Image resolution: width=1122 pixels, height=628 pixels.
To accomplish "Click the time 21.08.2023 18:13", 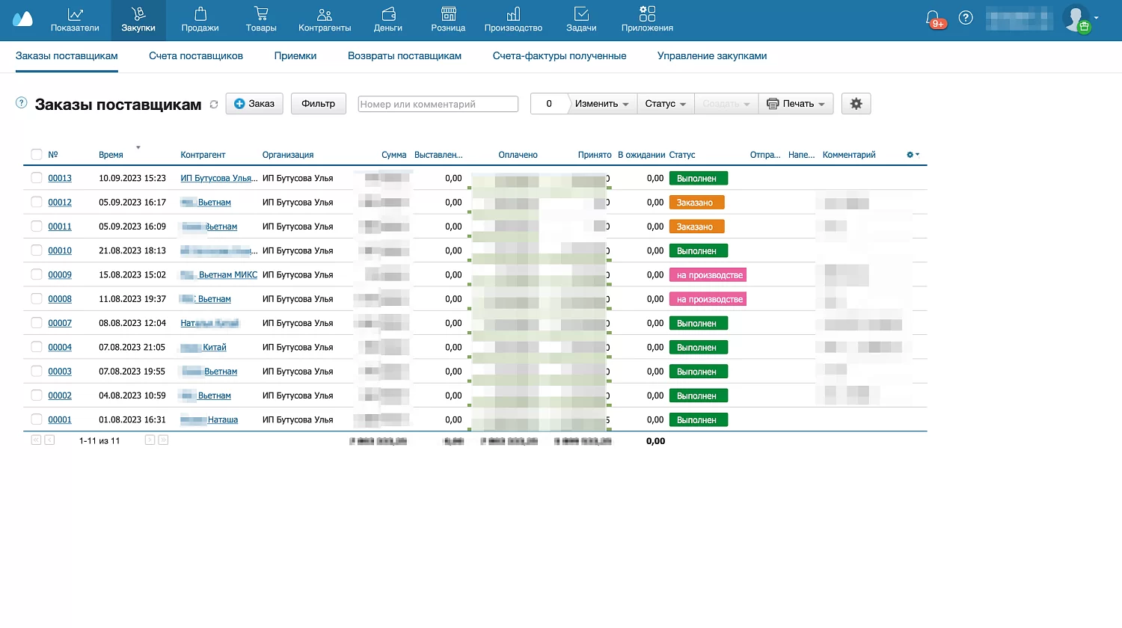I will (132, 250).
